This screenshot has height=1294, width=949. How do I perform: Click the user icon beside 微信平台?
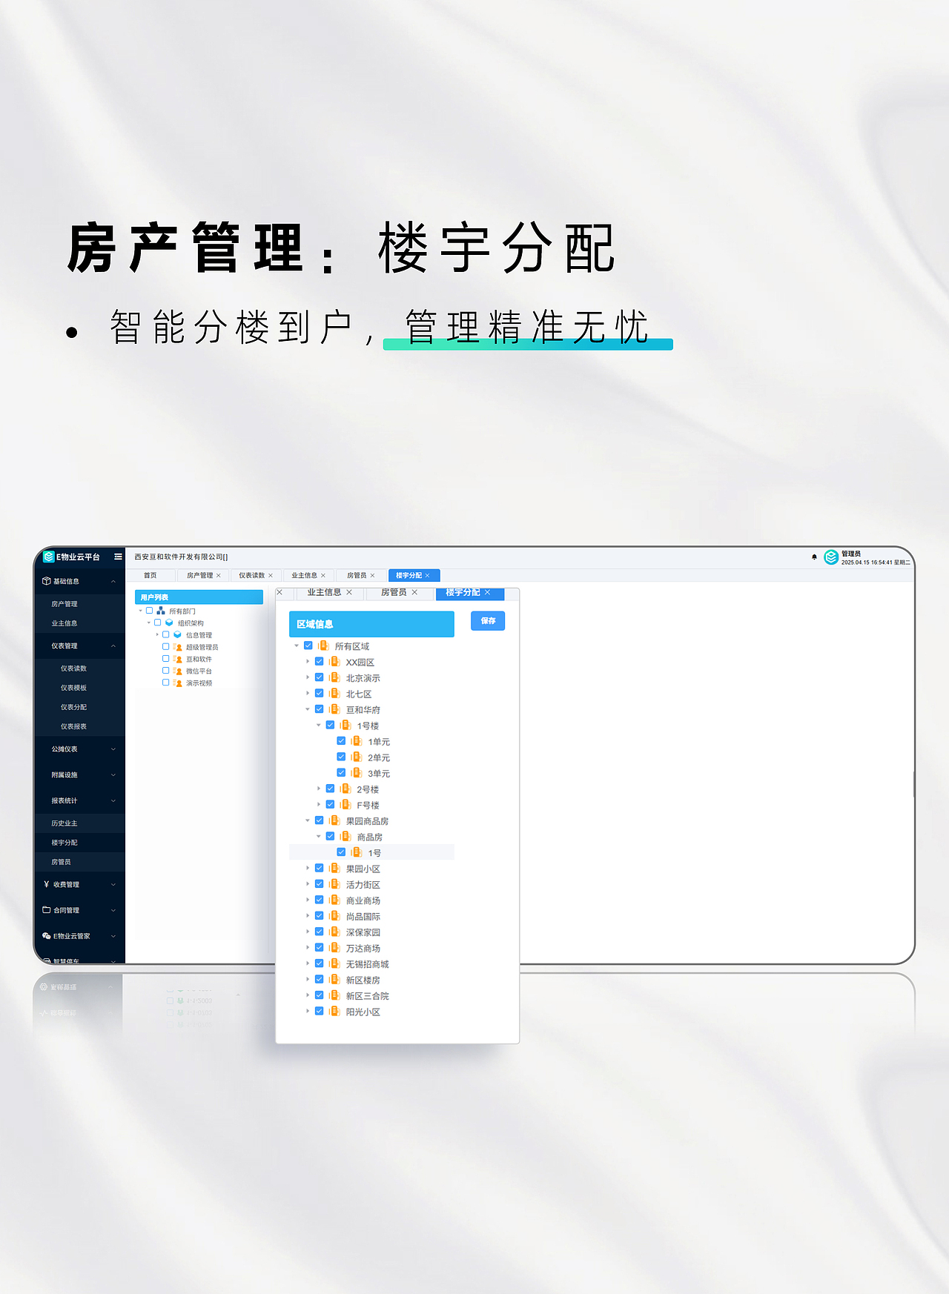click(178, 671)
